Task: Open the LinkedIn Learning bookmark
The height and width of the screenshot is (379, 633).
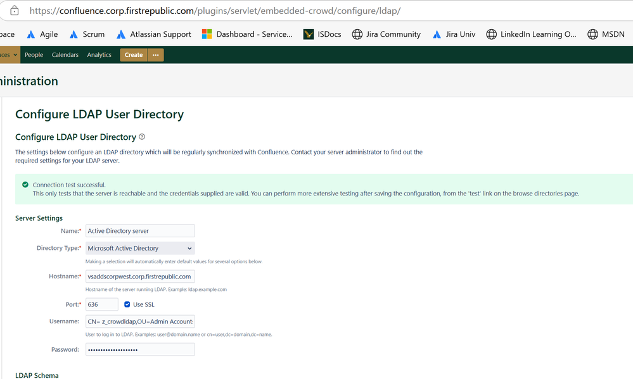Action: click(x=531, y=34)
